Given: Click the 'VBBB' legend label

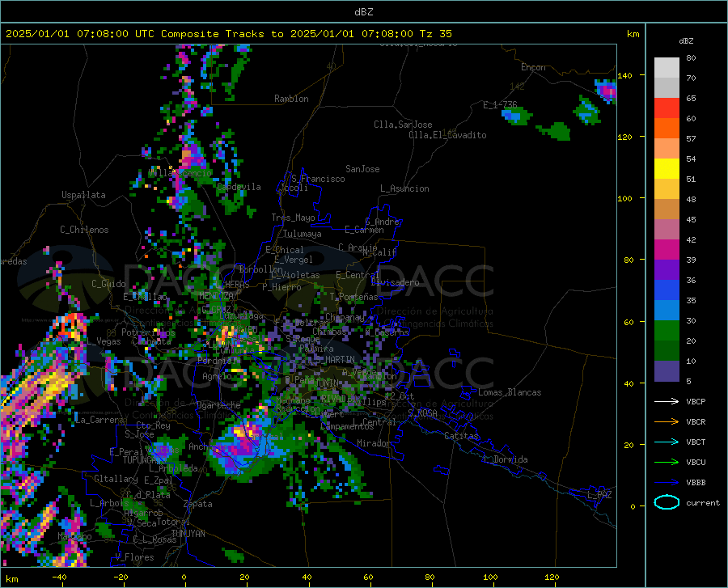Looking at the screenshot, I should pos(696,483).
